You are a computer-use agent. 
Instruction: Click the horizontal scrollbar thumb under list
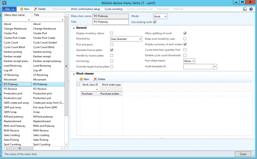point(20,148)
